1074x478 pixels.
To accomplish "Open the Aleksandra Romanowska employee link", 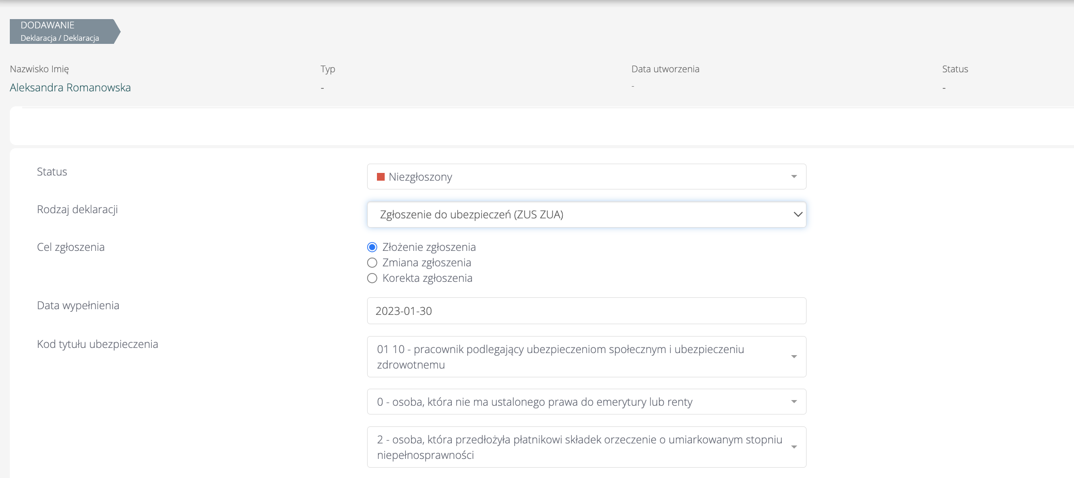I will click(70, 88).
